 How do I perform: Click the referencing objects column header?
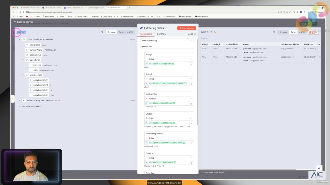click(290, 44)
